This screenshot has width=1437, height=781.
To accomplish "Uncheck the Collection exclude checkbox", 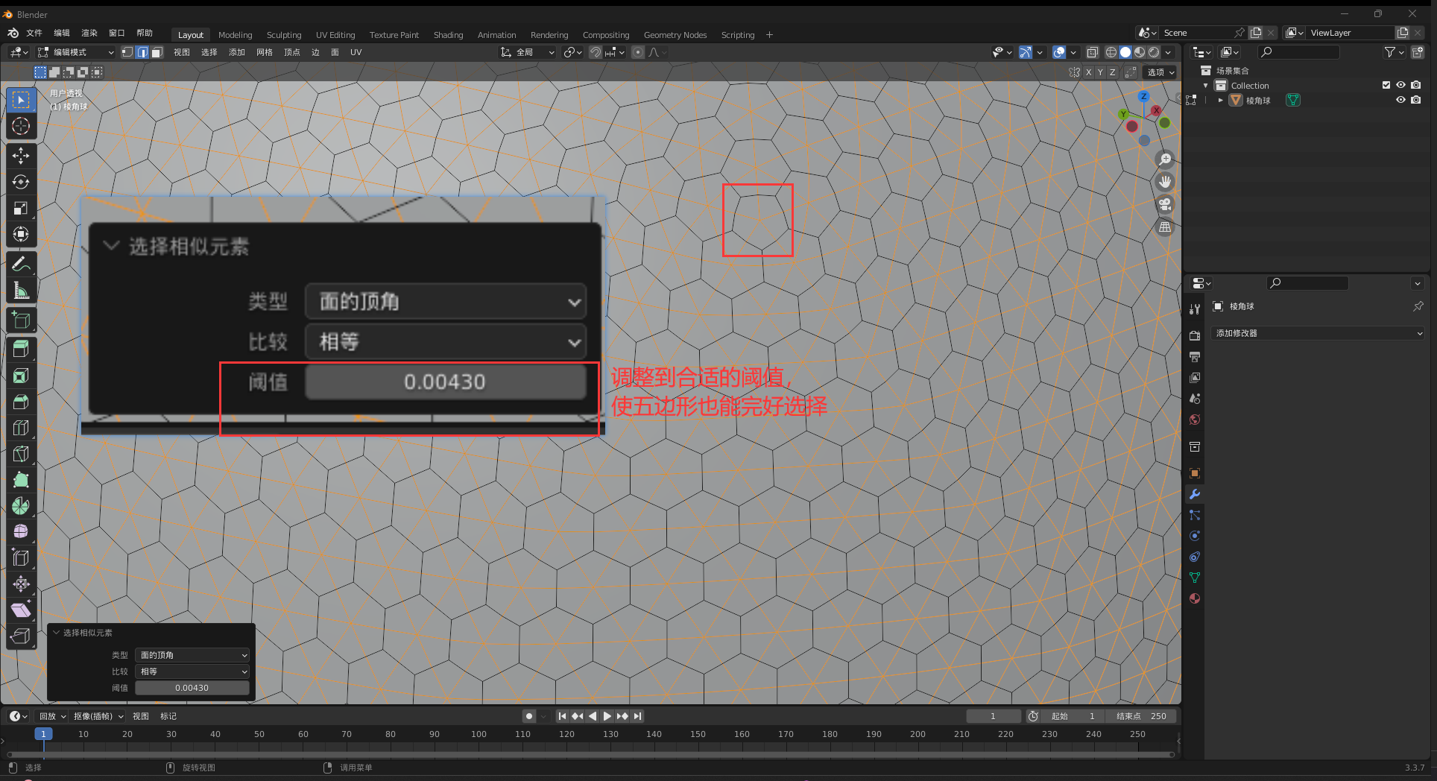I will 1386,85.
